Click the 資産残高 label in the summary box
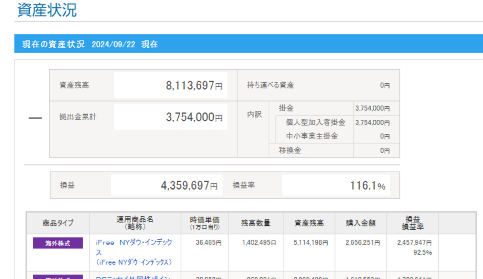 [74, 85]
